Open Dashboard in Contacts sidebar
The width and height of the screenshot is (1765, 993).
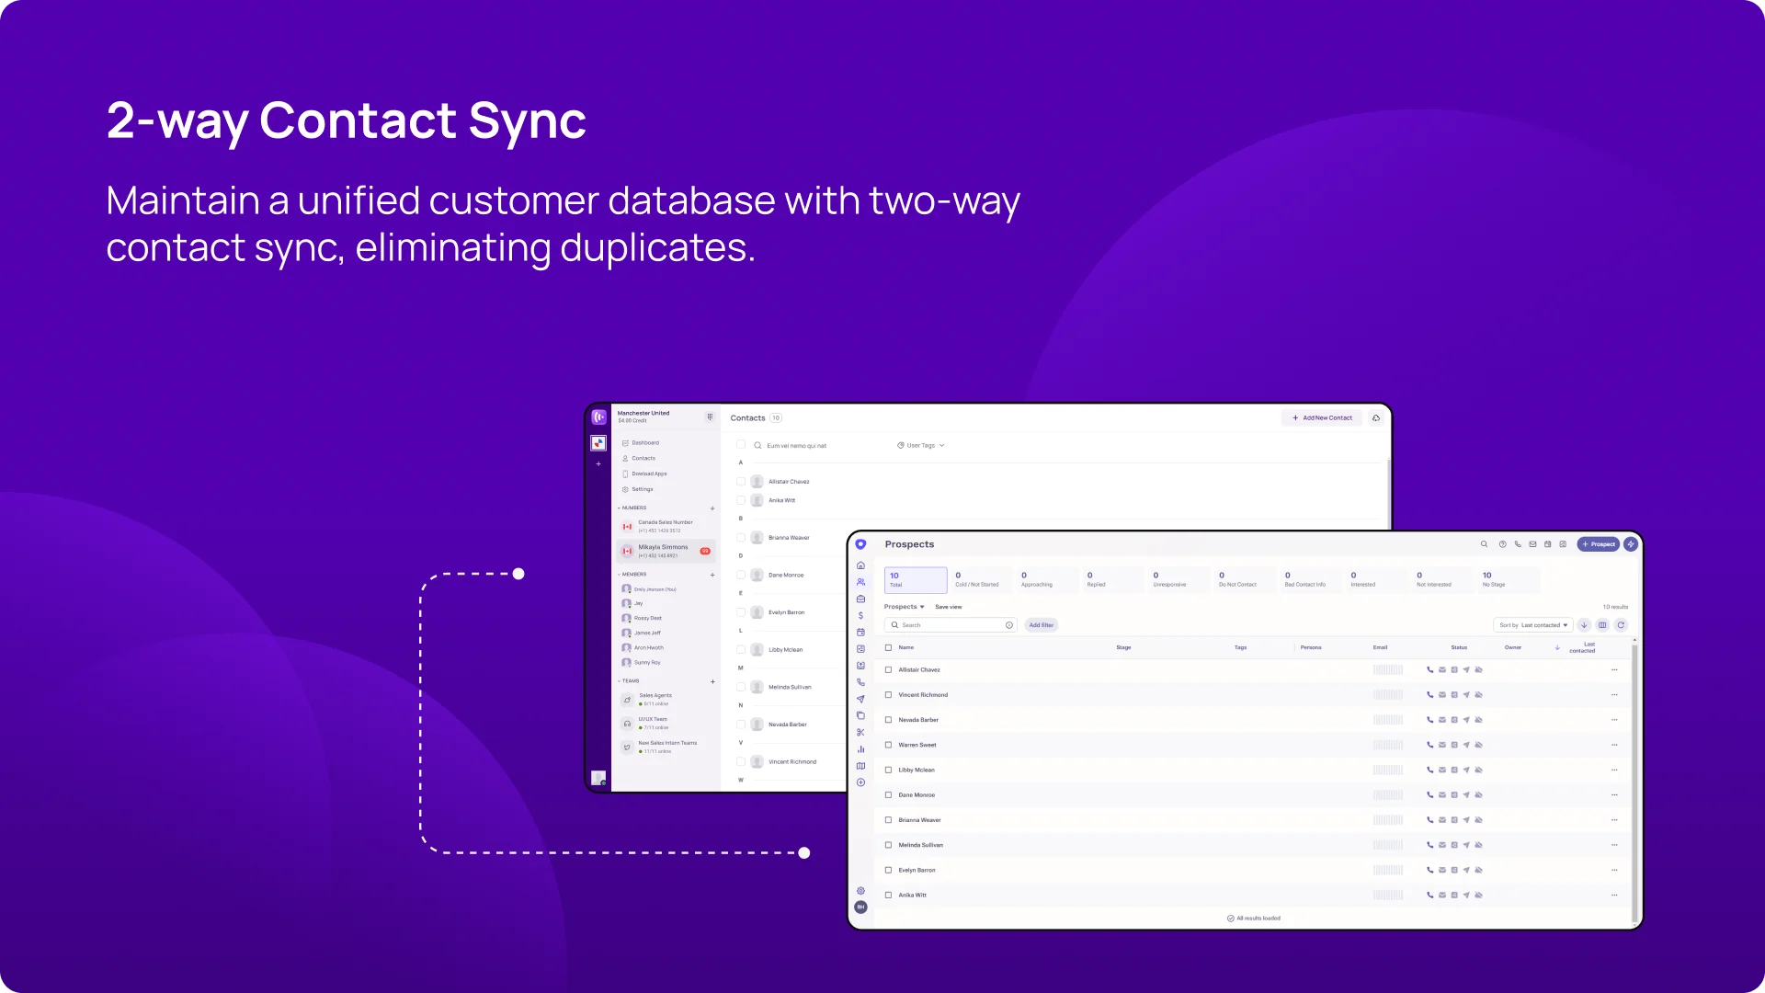tap(642, 443)
